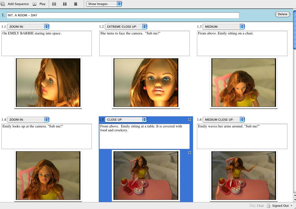
Task: Click the Play icon in the toolbar
Action: tap(34, 4)
